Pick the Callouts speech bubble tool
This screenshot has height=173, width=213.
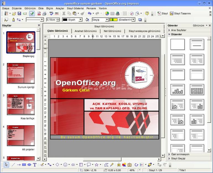click(89, 165)
